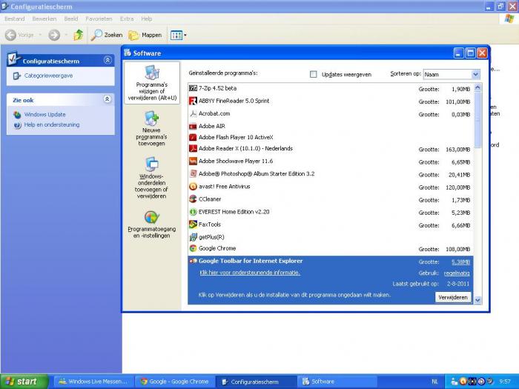This screenshot has height=389, width=519.
Task: Click the Zoeken search toolbar button
Action: pyautogui.click(x=107, y=35)
